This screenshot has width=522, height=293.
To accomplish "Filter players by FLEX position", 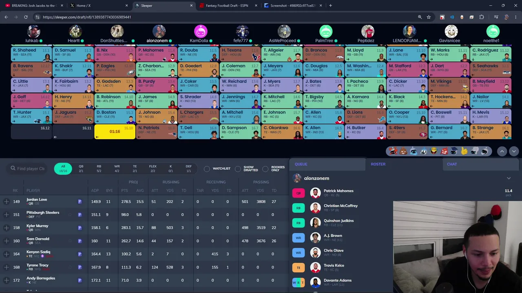I will [153, 168].
